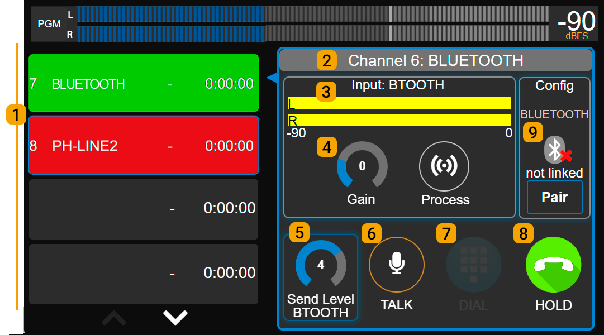Click the R input level meter bar

pos(400,120)
